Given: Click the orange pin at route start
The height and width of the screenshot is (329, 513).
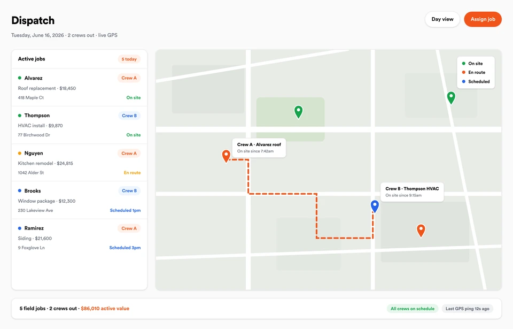Looking at the screenshot, I should pyautogui.click(x=226, y=156).
